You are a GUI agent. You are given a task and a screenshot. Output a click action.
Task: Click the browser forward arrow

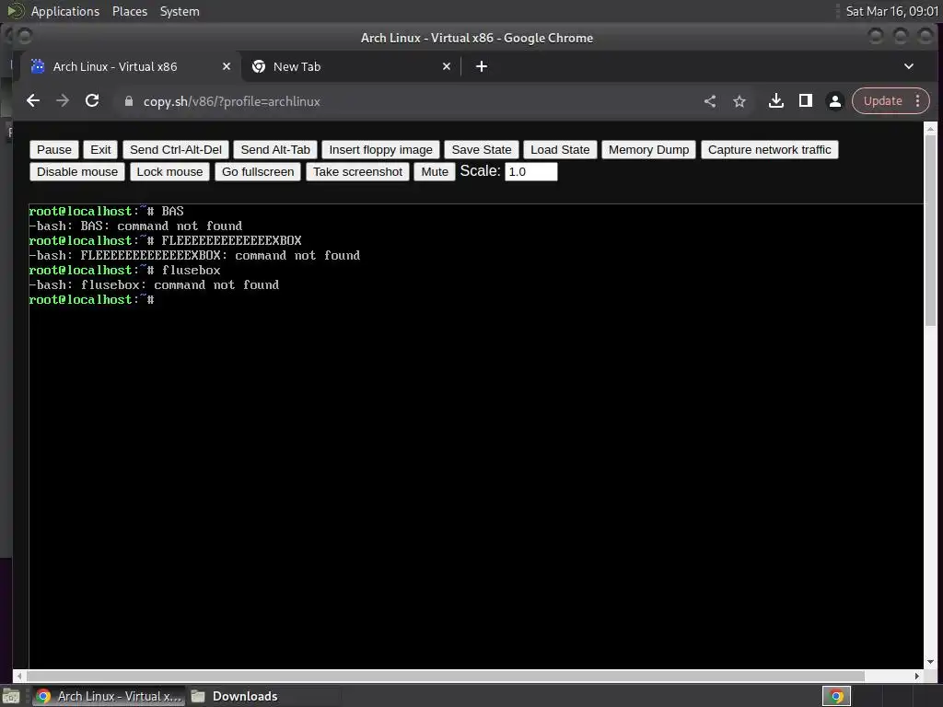click(63, 101)
